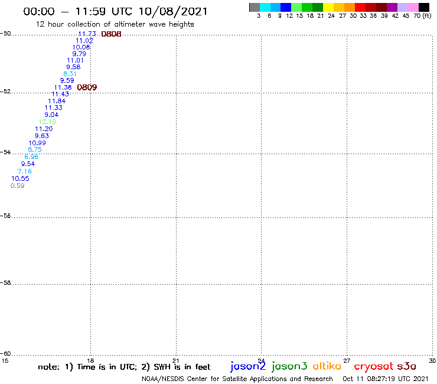Click the pink swatch in the color scale
Viewport: 437px width, 384px height.
413,7
